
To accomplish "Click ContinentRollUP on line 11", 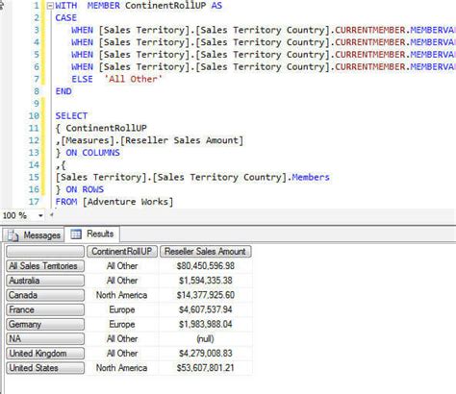I will click(x=106, y=128).
